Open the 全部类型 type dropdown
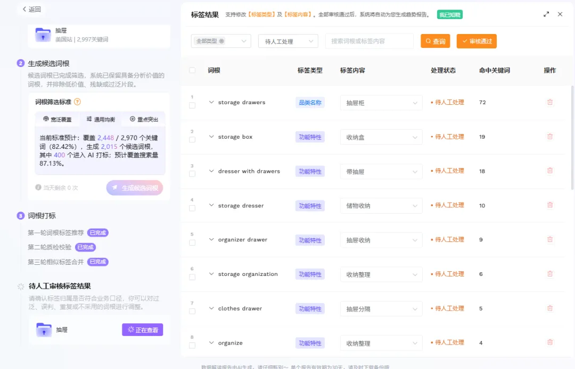The height and width of the screenshot is (369, 575). point(221,41)
